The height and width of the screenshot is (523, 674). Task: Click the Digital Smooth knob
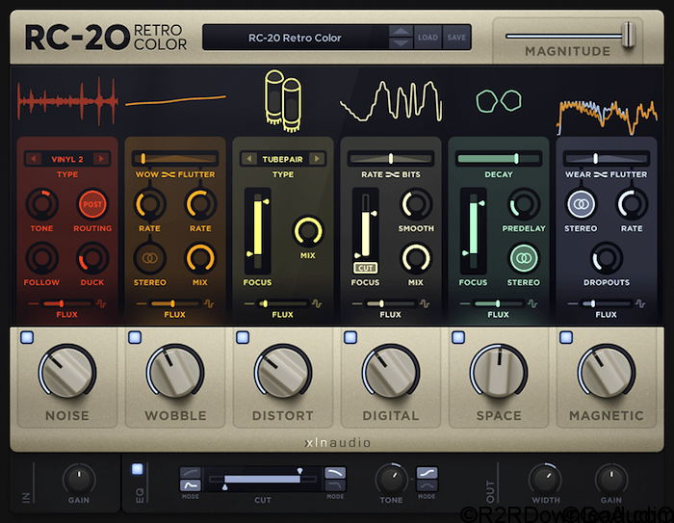(416, 204)
